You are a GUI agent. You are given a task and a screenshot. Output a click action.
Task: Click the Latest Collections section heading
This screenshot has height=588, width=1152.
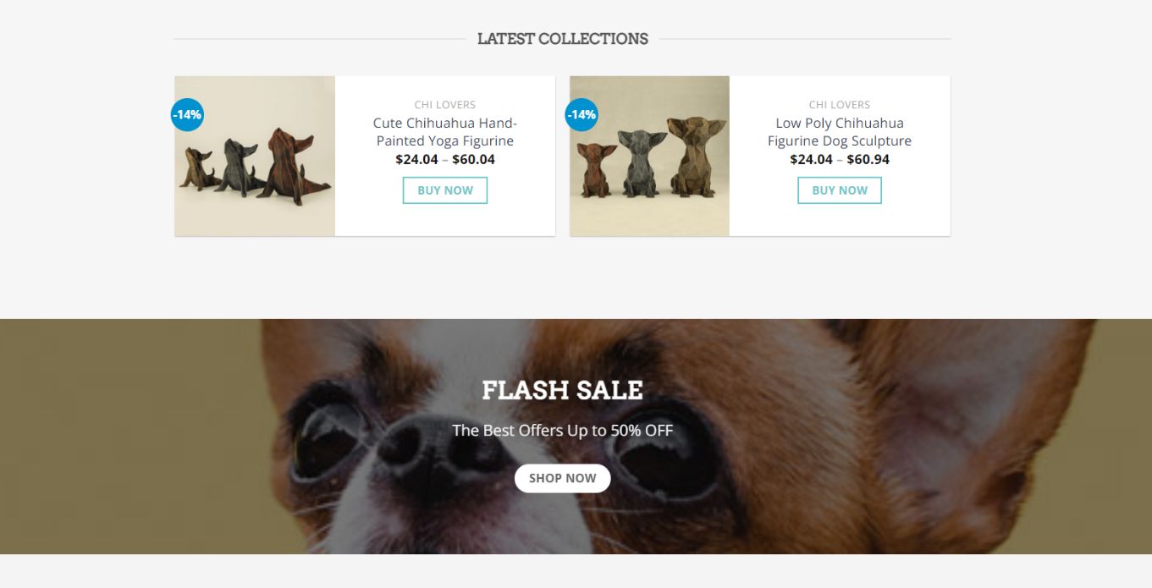click(x=562, y=39)
